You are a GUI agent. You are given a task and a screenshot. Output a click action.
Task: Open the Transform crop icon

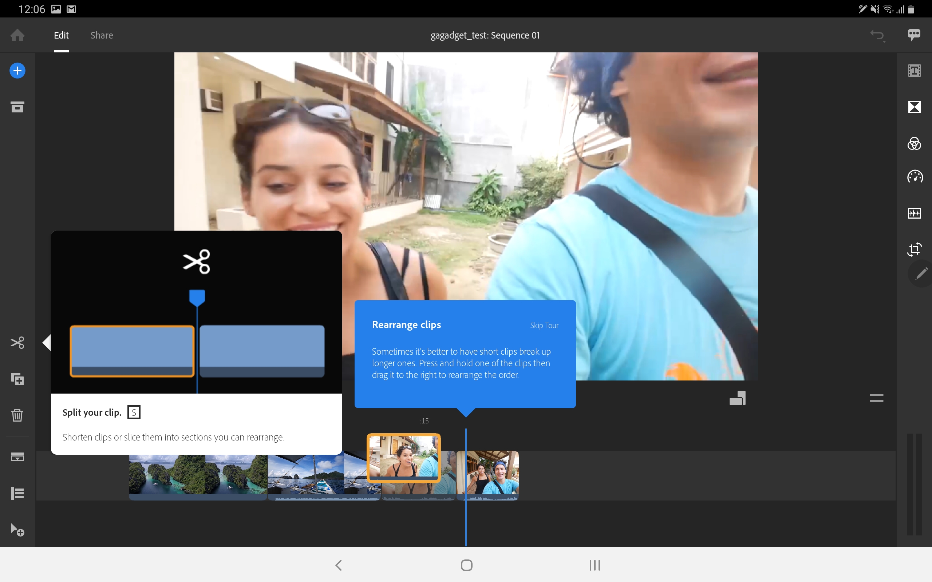(914, 249)
